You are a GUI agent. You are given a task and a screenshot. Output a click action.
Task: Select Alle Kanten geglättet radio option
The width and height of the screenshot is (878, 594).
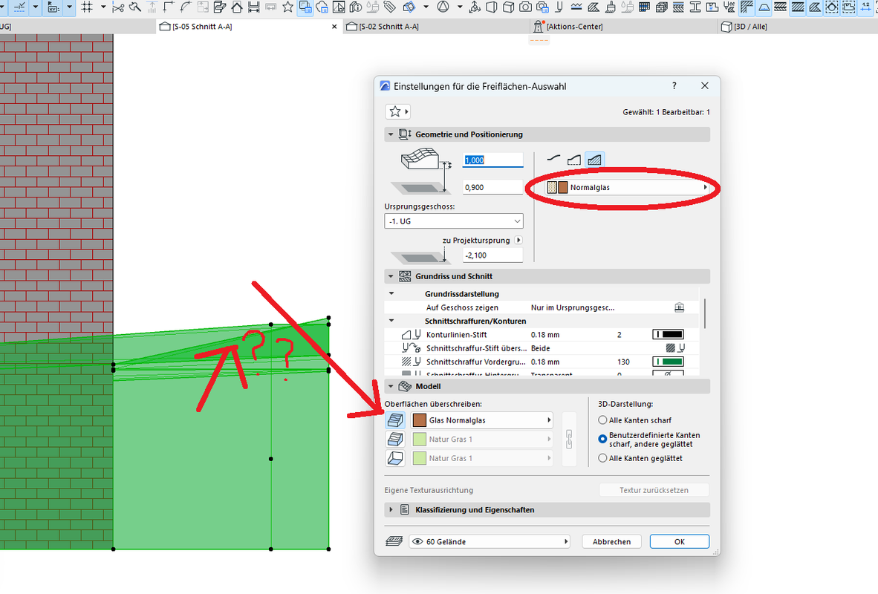point(602,458)
